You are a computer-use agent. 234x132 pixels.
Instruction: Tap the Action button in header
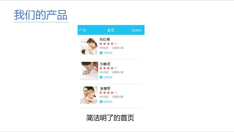click(137, 30)
